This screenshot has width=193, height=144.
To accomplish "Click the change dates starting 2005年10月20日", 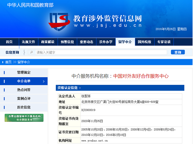I will (128, 132).
